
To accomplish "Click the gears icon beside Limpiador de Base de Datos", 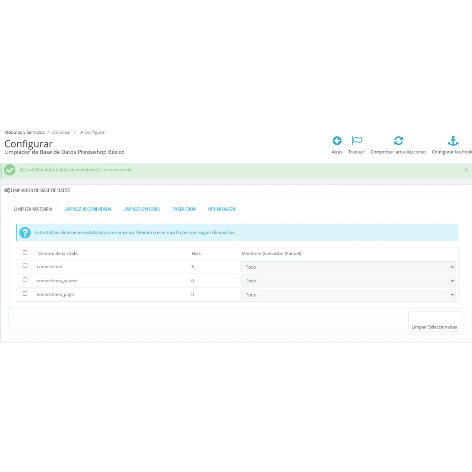I will (x=7, y=190).
